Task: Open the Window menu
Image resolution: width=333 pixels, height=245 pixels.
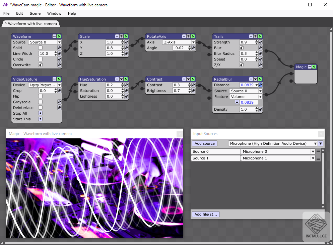Action: pyautogui.click(x=54, y=13)
